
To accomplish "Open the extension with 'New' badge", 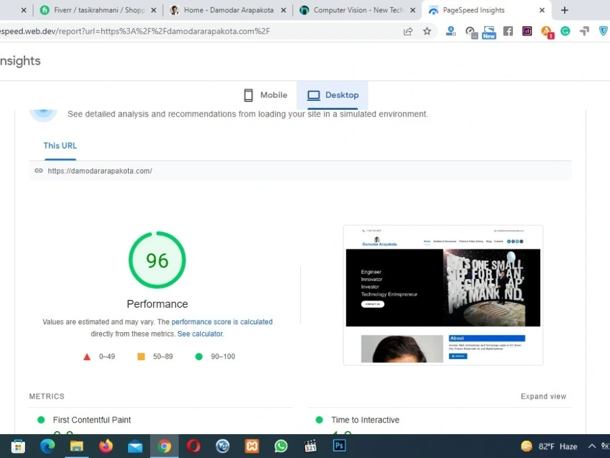I will (x=489, y=32).
